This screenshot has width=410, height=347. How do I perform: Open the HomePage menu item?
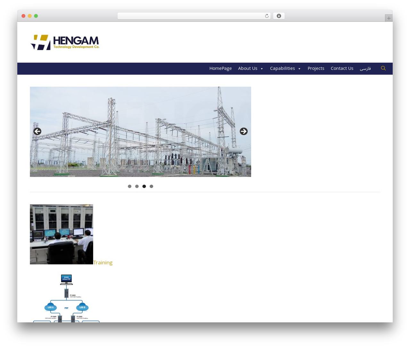click(220, 69)
